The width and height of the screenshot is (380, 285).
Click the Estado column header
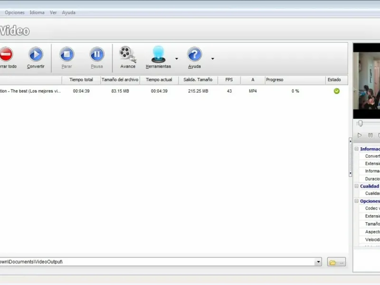tap(337, 80)
